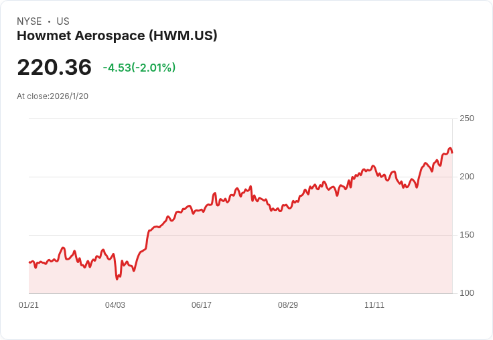Image resolution: width=493 pixels, height=340 pixels.
Task: Click the At close:2026/1/20 timestamp
Action: [x=52, y=96]
